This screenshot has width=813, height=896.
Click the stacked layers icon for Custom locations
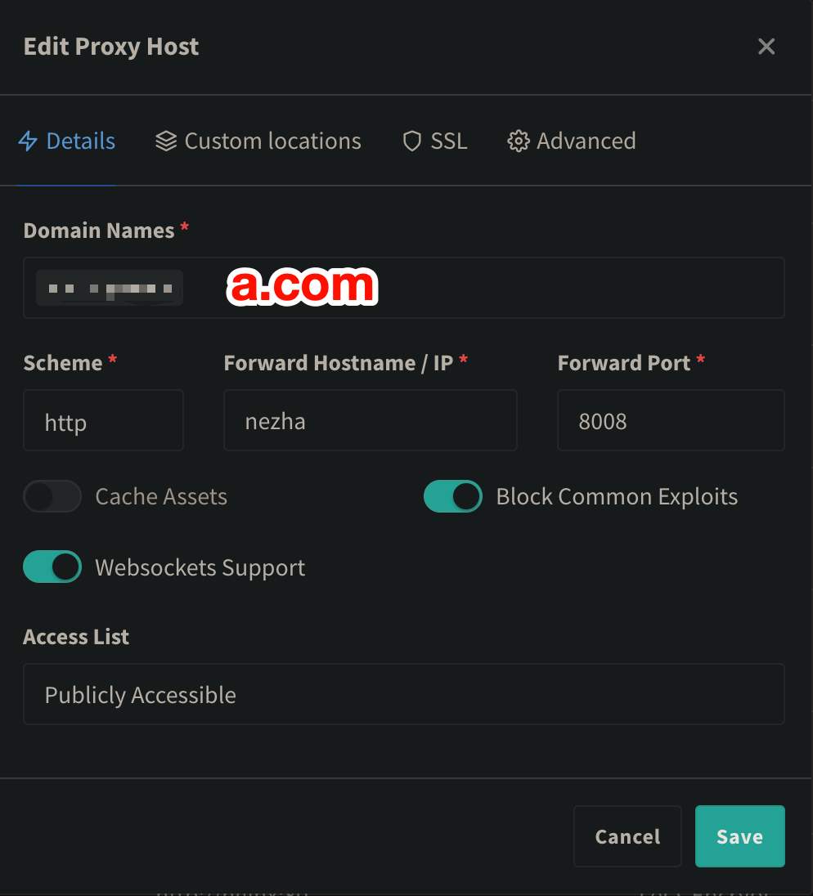(166, 141)
